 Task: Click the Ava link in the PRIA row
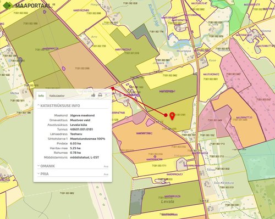(106, 175)
